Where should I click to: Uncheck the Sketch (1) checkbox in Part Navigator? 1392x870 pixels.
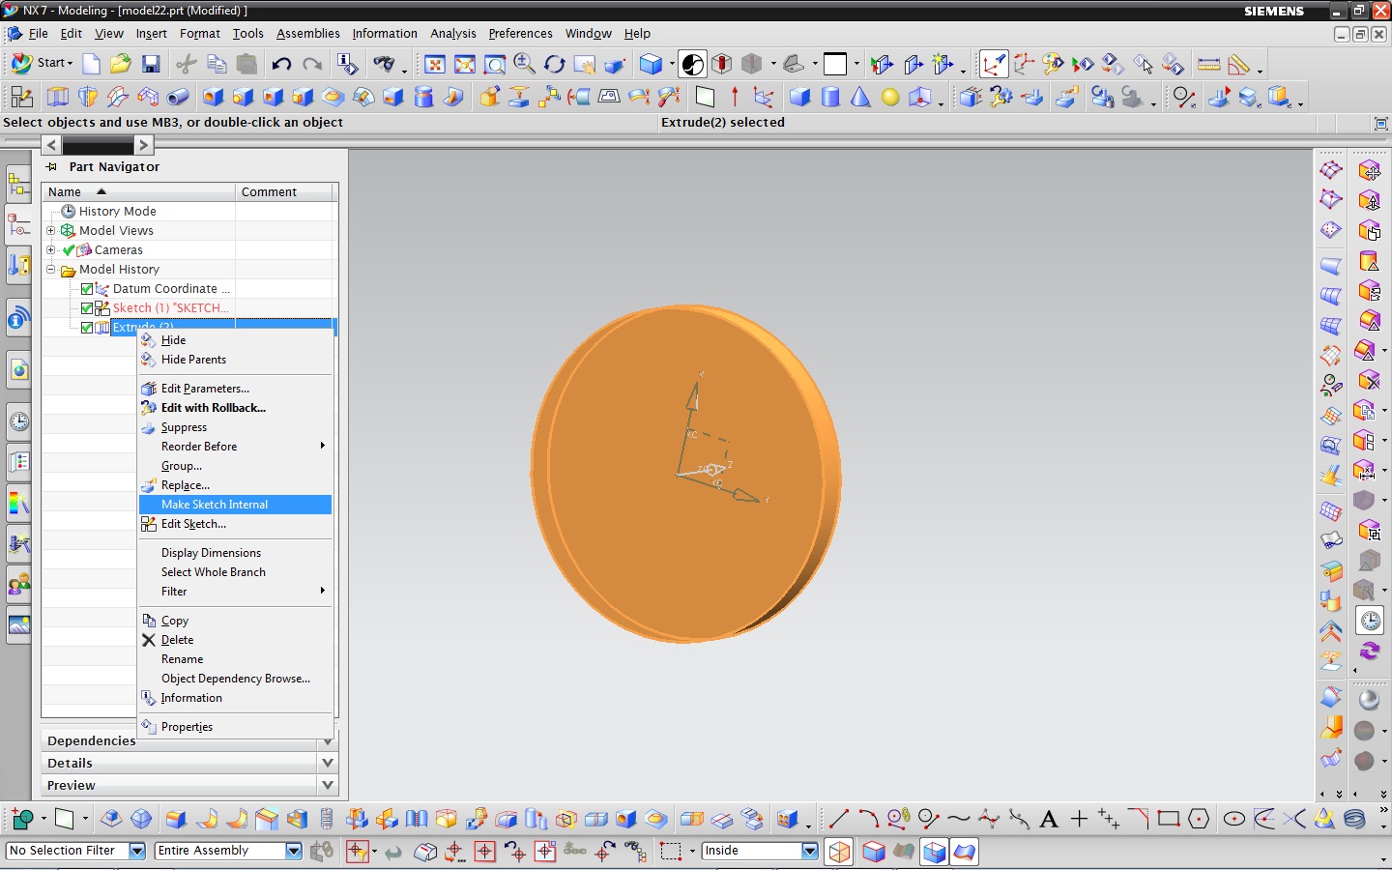[x=87, y=307]
